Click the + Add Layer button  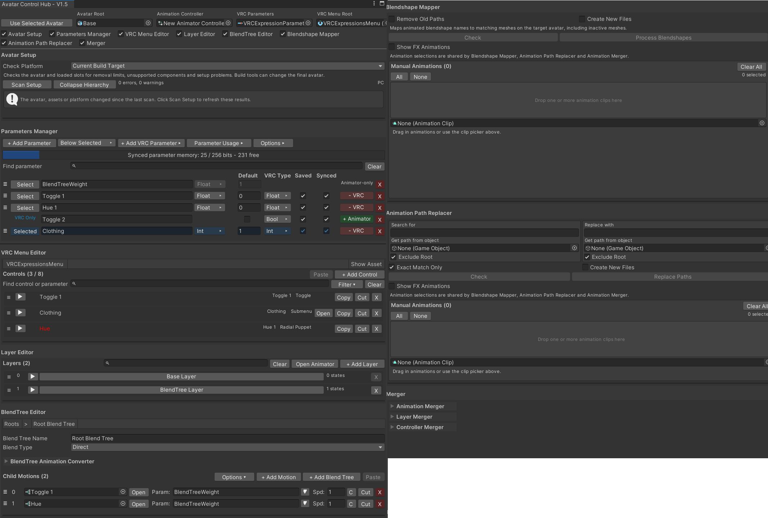pyautogui.click(x=362, y=364)
